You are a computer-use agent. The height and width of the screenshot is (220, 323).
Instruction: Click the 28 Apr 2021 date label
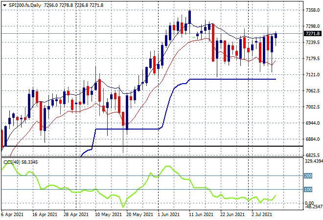(x=76, y=215)
